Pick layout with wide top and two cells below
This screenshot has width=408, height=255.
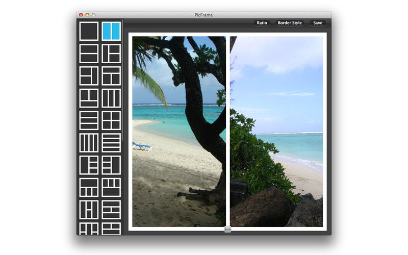click(111, 76)
